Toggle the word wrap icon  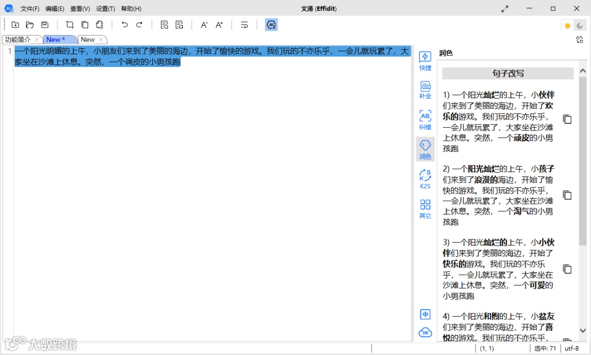pyautogui.click(x=244, y=25)
